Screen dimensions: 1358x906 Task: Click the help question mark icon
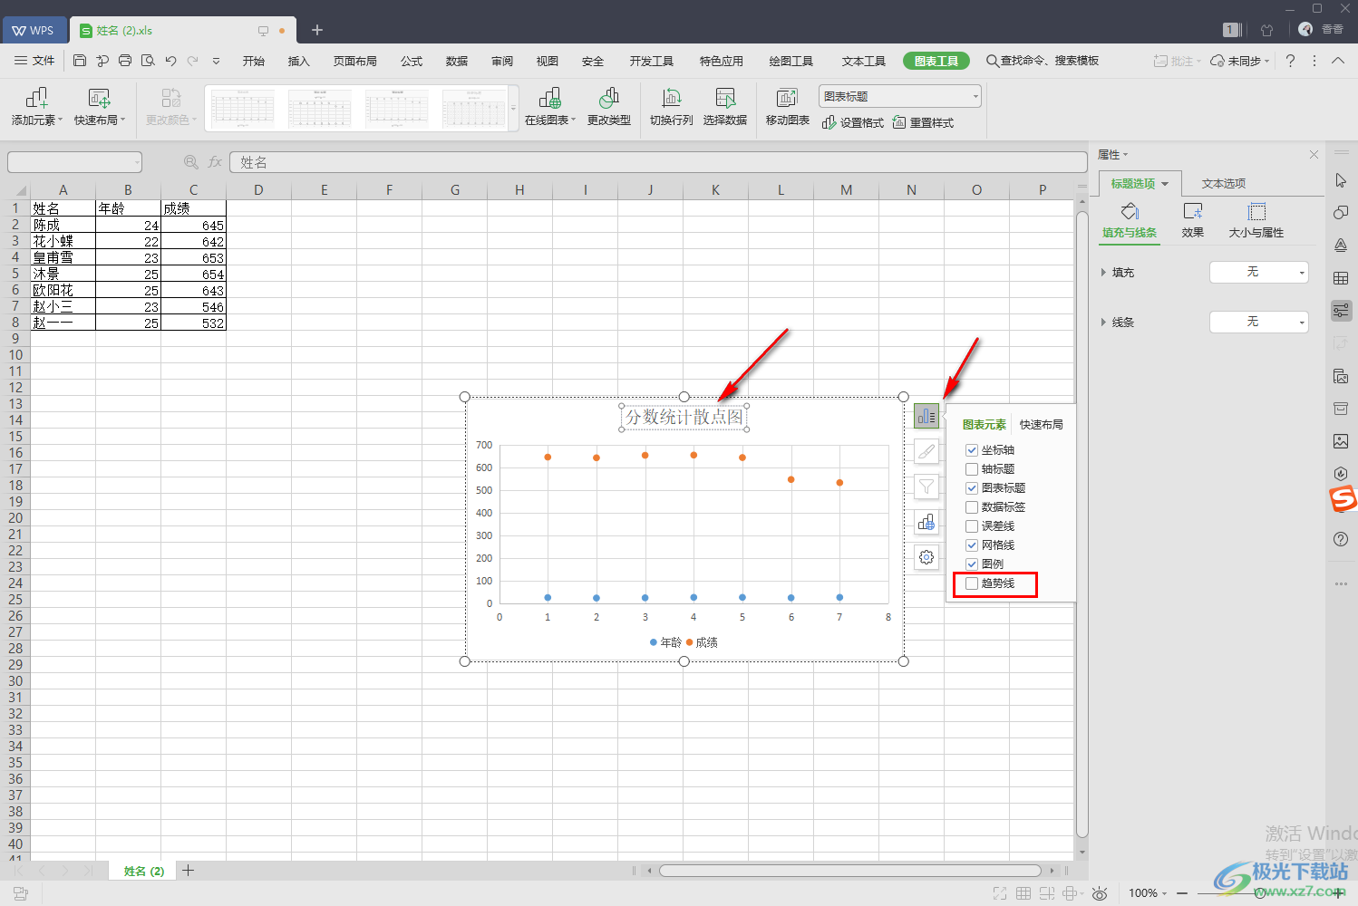tap(1290, 61)
